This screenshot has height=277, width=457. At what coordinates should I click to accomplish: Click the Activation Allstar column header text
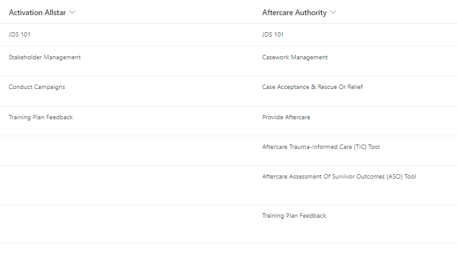pos(37,13)
